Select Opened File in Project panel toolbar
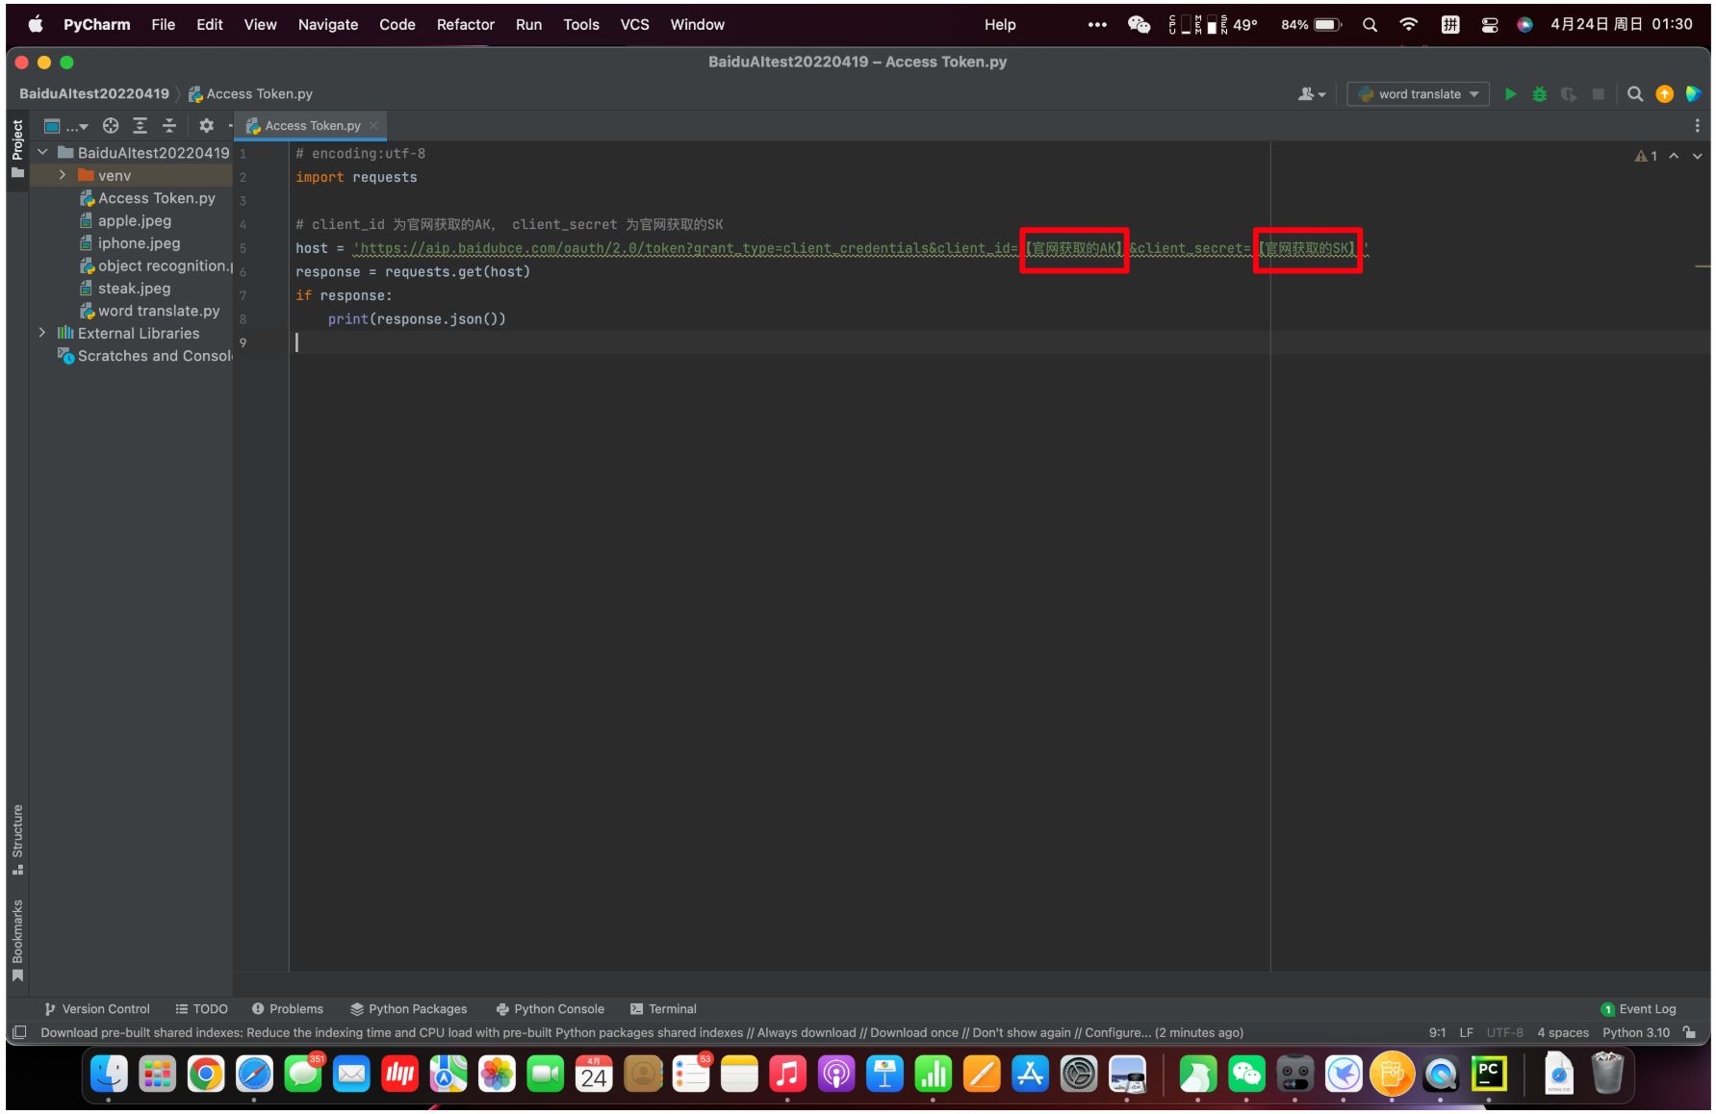1716x1114 pixels. point(111,126)
